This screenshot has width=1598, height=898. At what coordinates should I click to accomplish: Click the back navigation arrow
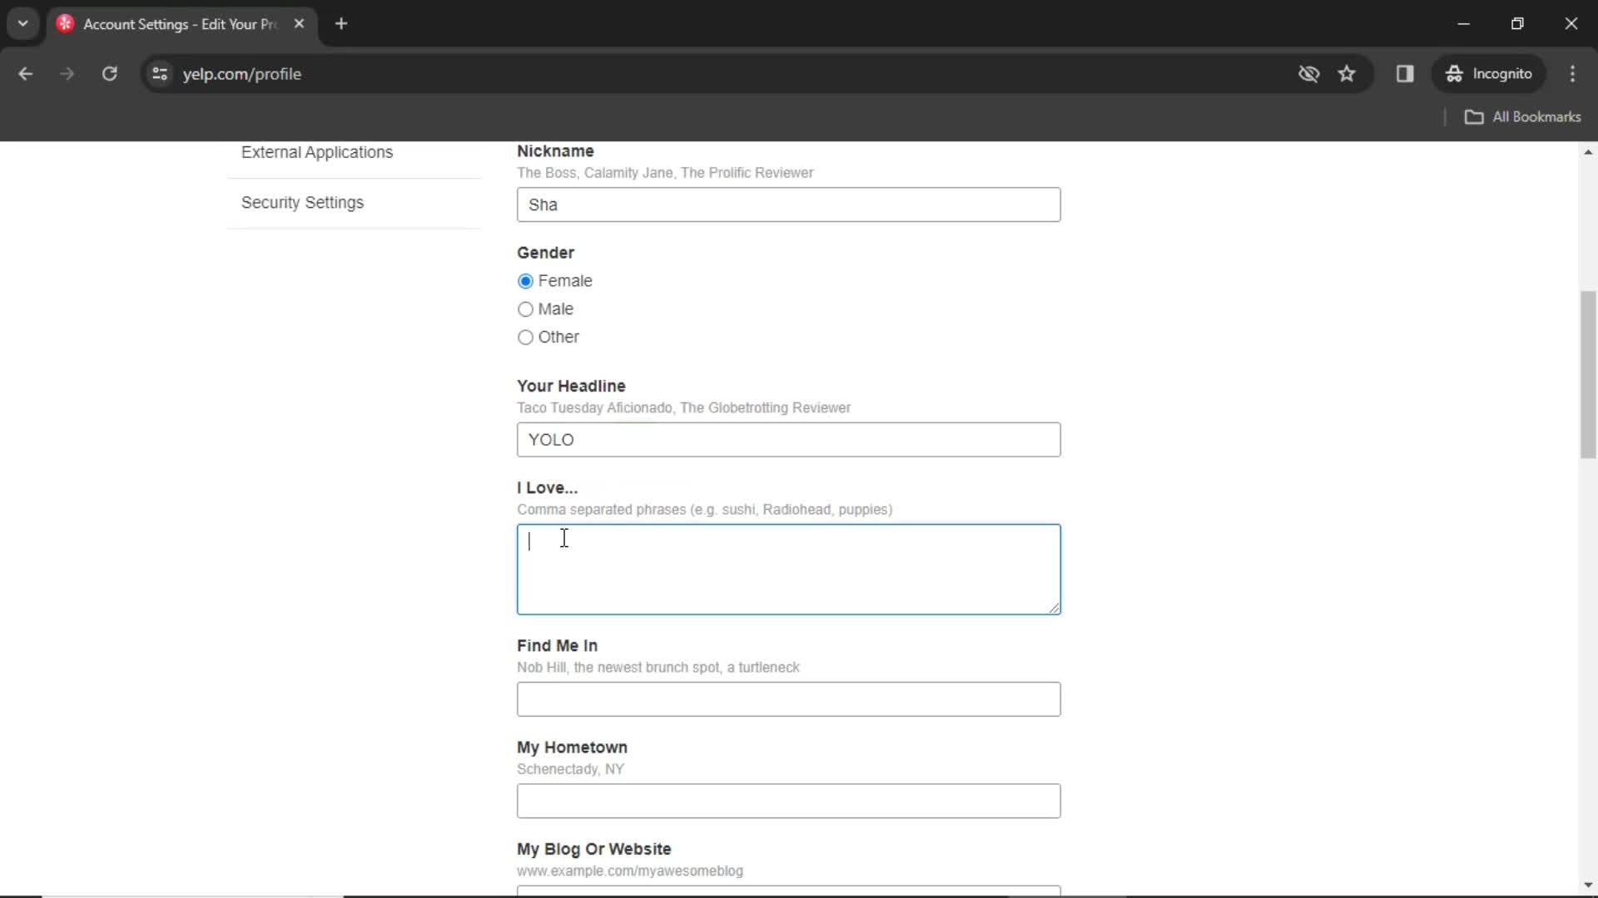click(25, 73)
